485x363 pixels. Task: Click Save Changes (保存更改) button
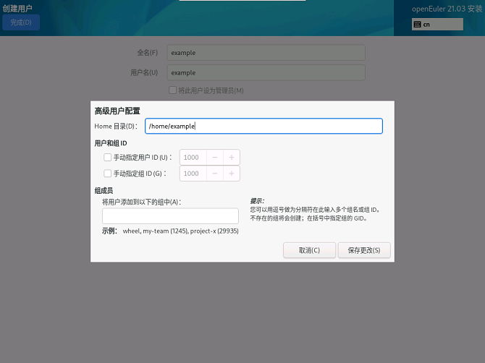tap(364, 250)
